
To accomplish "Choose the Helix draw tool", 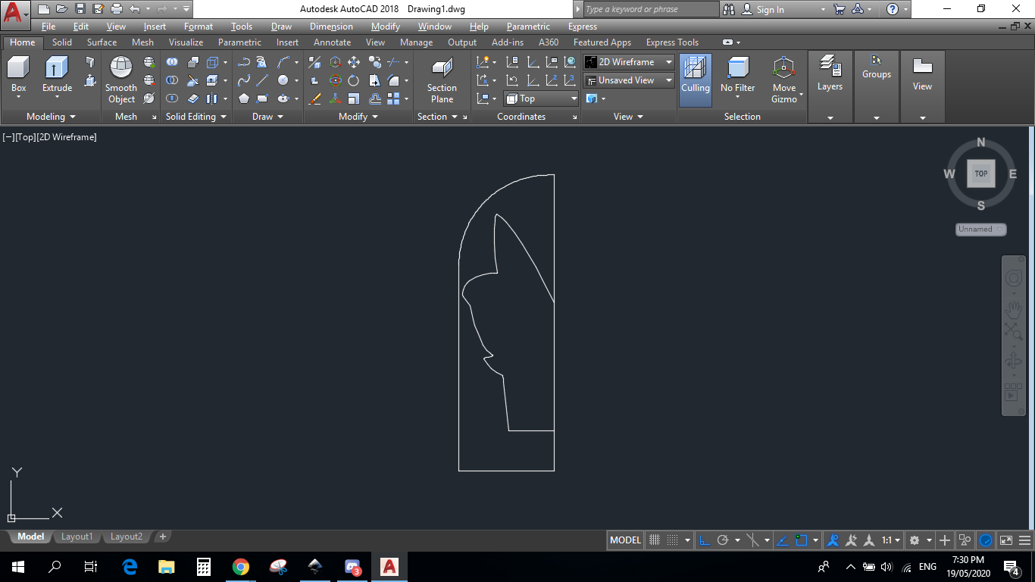I will coord(262,62).
